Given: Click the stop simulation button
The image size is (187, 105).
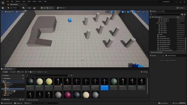Looking at the screenshot, I should (47, 8).
